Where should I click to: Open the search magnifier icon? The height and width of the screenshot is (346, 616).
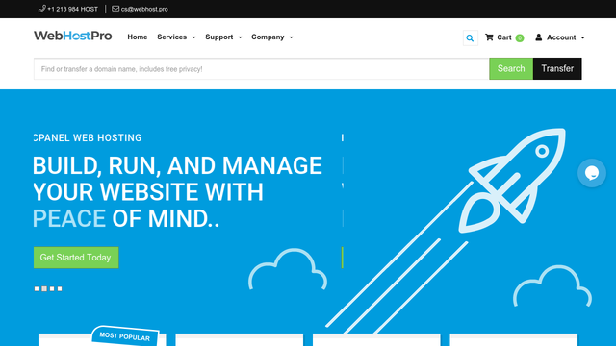[471, 38]
